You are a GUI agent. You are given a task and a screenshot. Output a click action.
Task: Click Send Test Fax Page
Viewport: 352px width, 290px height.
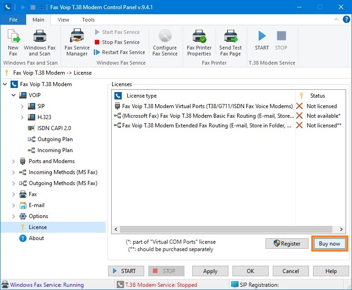pos(231,43)
